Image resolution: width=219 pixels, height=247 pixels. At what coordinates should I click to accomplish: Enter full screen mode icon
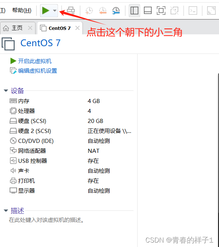[161, 11]
